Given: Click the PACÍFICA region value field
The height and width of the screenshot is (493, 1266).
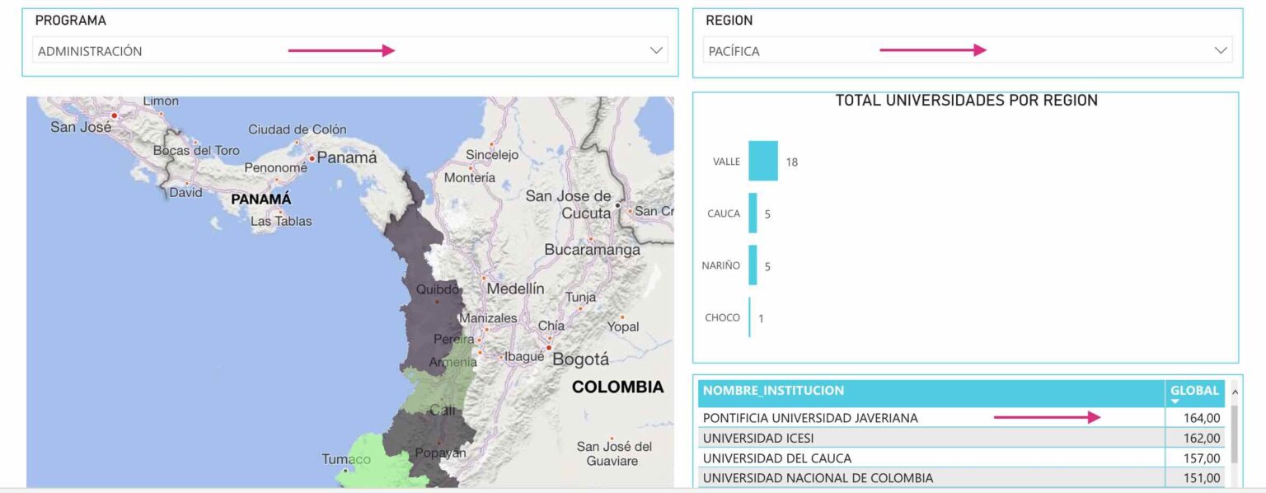Looking at the screenshot, I should (x=948, y=50).
